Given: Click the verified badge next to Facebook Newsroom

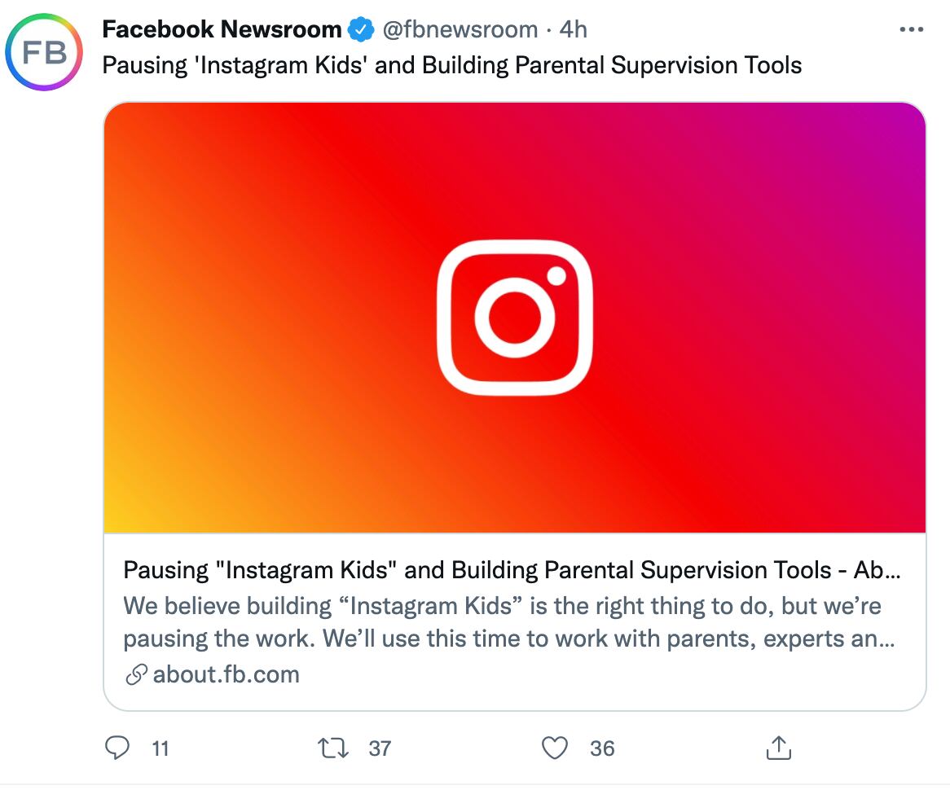Looking at the screenshot, I should (x=360, y=28).
